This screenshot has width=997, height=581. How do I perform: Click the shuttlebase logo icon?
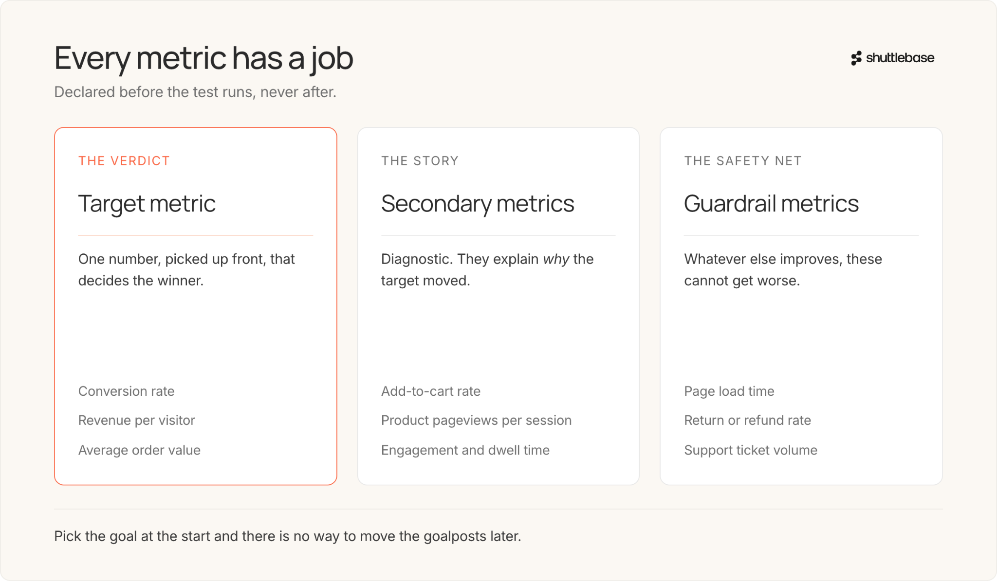856,58
